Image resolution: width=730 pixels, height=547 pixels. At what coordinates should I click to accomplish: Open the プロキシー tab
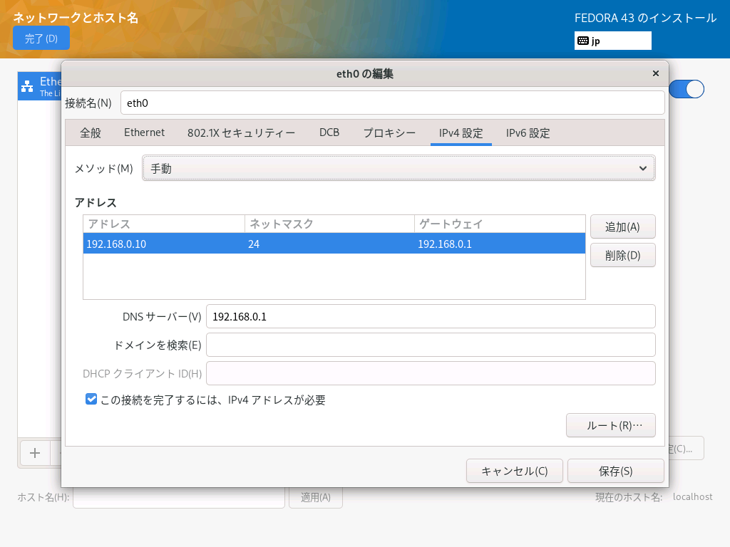[389, 133]
